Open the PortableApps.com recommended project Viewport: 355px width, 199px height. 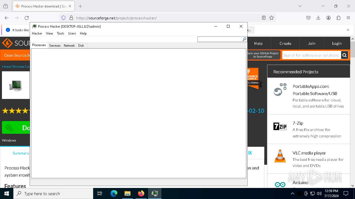315,90
